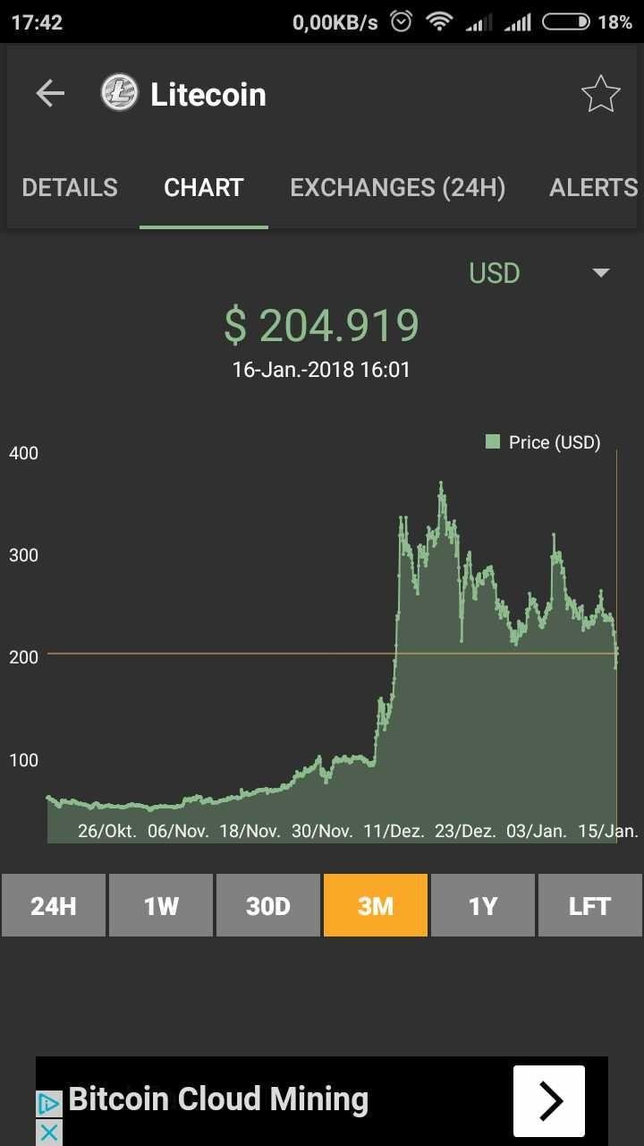
Task: Tap the ad's forward arrow button
Action: pyautogui.click(x=549, y=1100)
